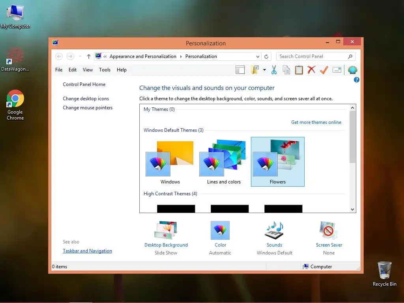Refresh the address bar location
The width and height of the screenshot is (404, 303).
[266, 56]
